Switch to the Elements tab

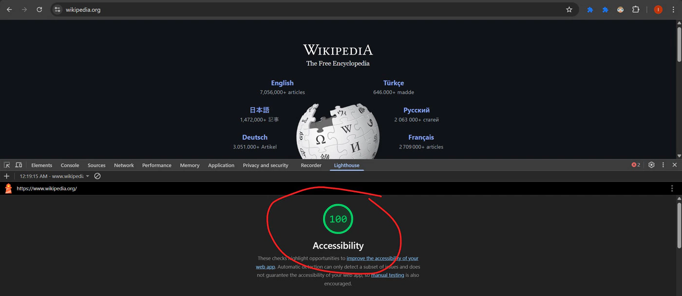click(42, 166)
